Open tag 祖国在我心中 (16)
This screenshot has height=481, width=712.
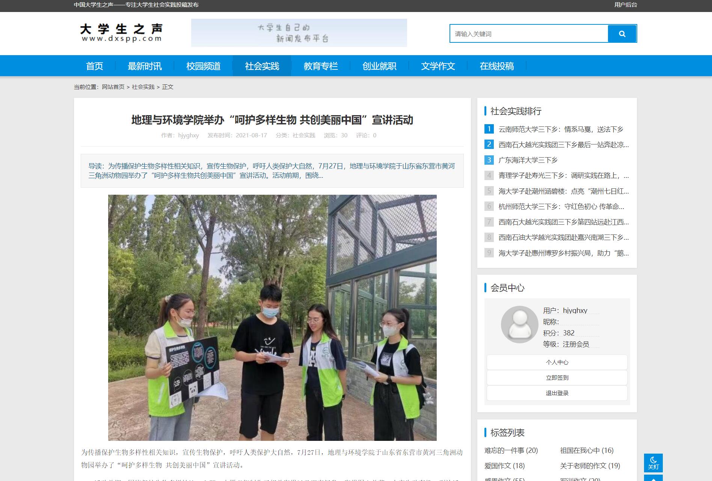coord(587,451)
